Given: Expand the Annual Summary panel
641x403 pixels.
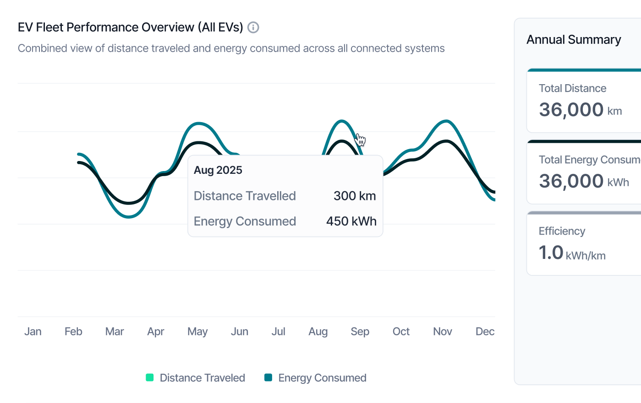Looking at the screenshot, I should point(574,39).
